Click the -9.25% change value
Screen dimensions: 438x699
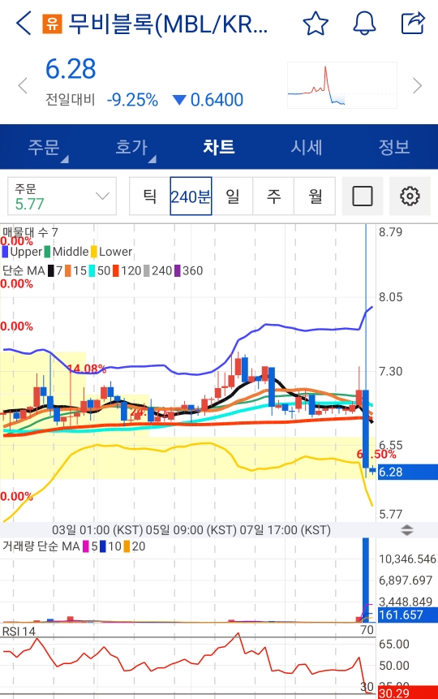click(132, 100)
